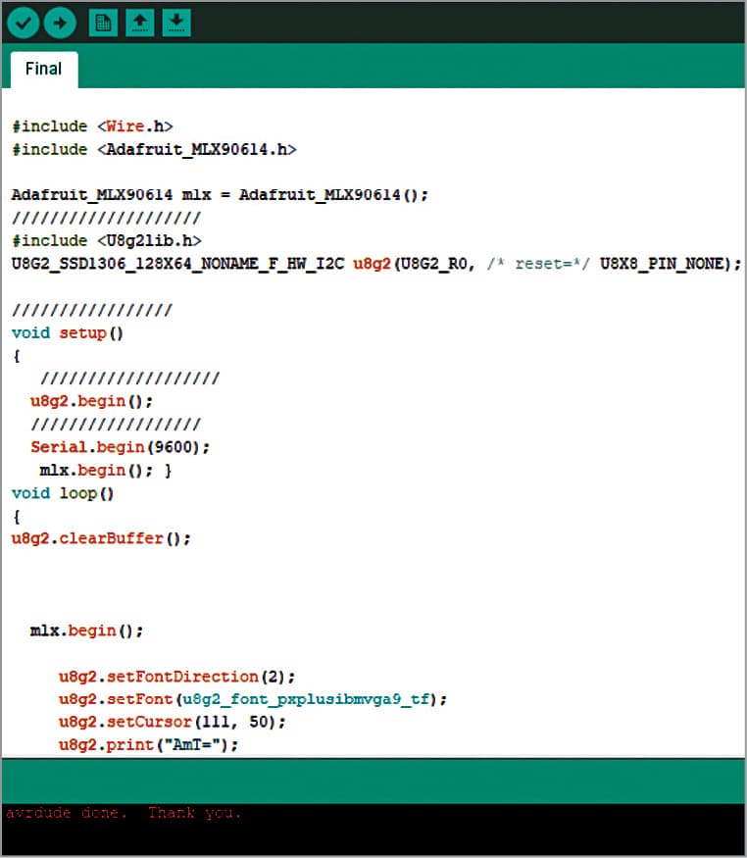747x858 pixels.
Task: Click the u8g2.print("AmT=") line
Action: click(148, 744)
